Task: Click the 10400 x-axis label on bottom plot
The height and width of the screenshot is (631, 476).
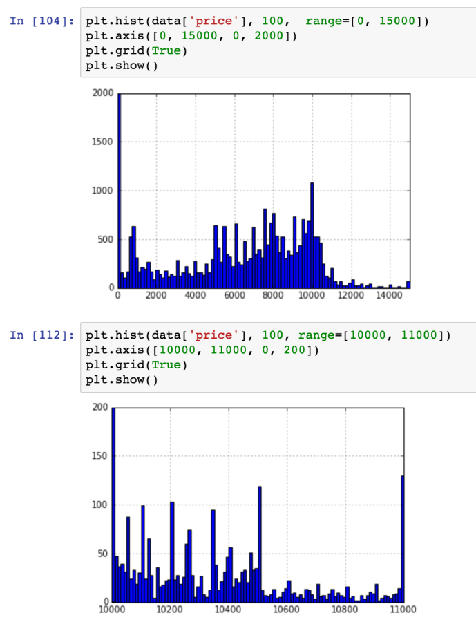Action: (x=228, y=610)
